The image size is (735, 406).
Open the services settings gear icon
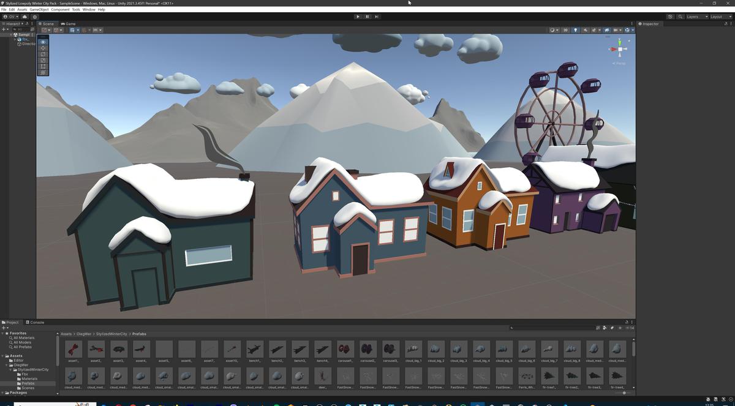[x=35, y=17]
